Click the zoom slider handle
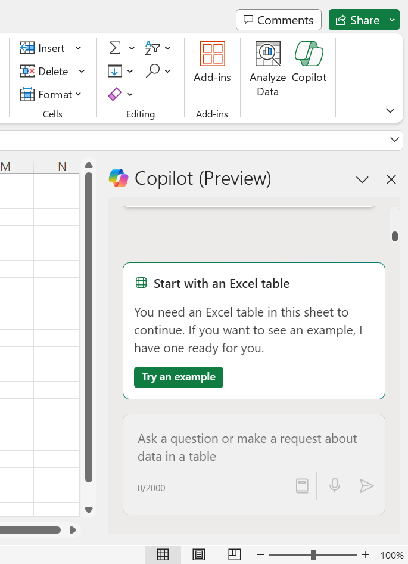 click(x=313, y=555)
